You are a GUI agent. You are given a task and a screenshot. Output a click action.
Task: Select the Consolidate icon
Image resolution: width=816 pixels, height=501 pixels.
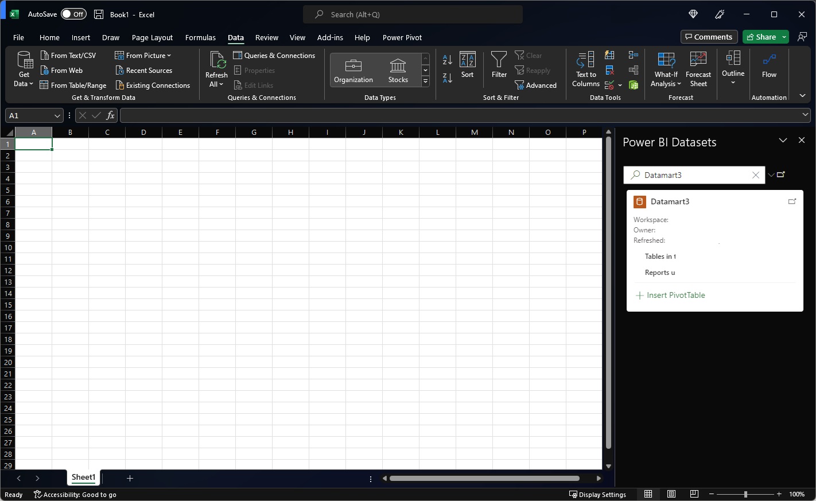pyautogui.click(x=634, y=55)
